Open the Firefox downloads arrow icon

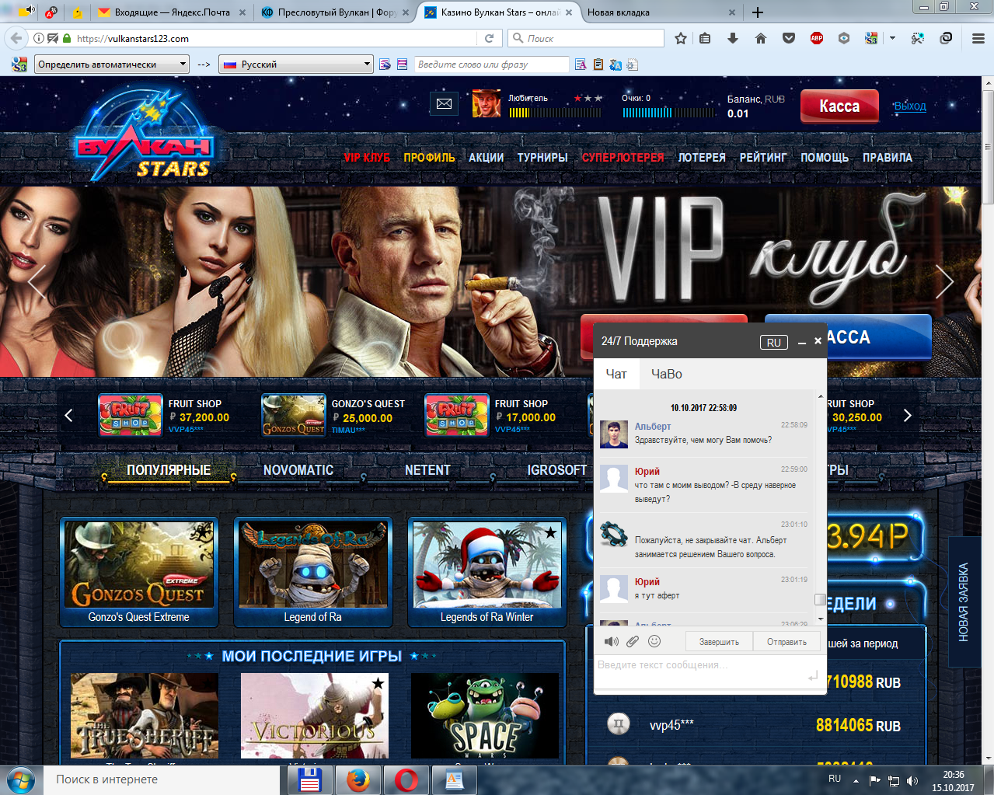[x=732, y=38]
